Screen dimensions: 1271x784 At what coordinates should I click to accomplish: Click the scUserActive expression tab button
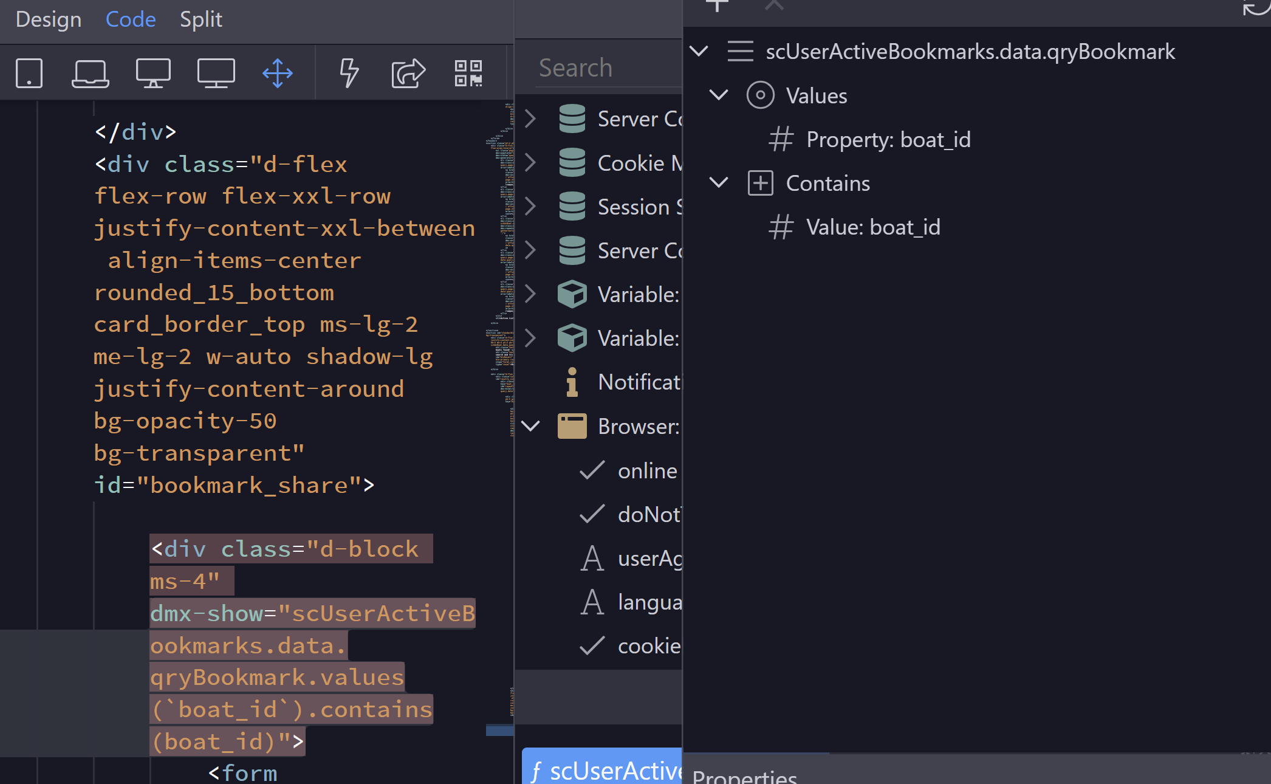(603, 767)
